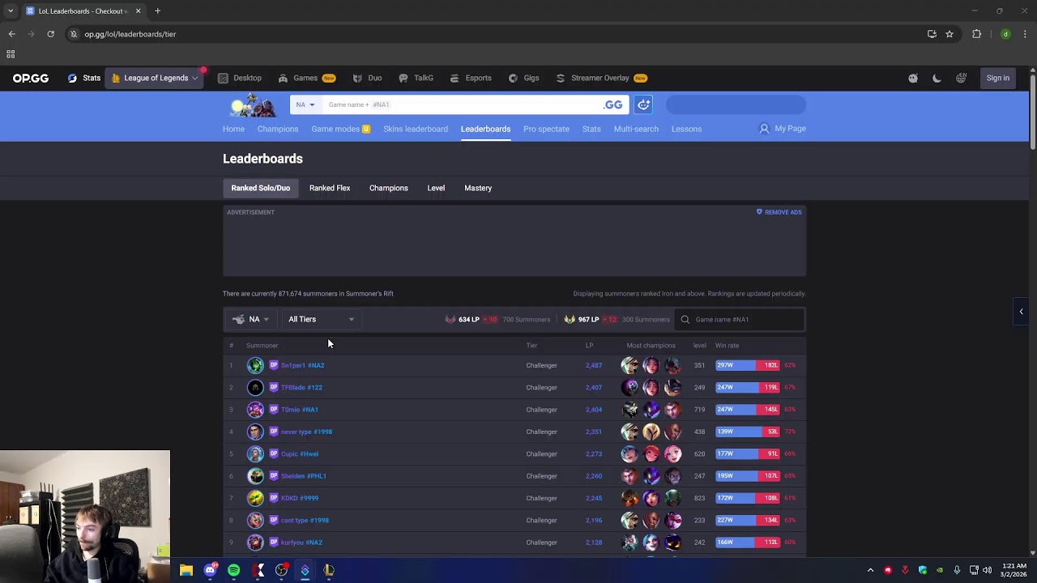Click third champion icon in Cupic row
Screen dimensions: 1037x583
point(672,453)
